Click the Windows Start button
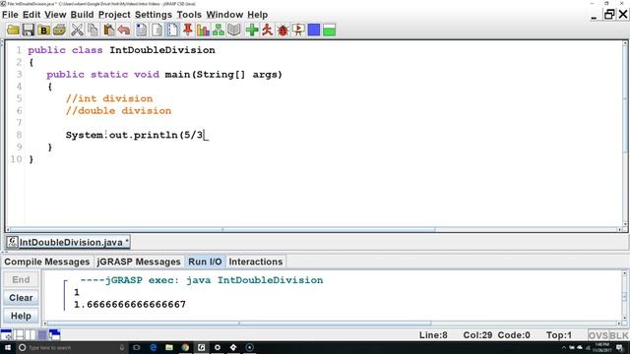This screenshot has width=630, height=354. (x=8, y=347)
